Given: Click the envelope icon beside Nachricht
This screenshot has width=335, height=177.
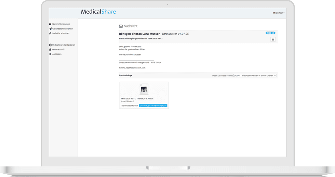Looking at the screenshot, I should [121, 26].
